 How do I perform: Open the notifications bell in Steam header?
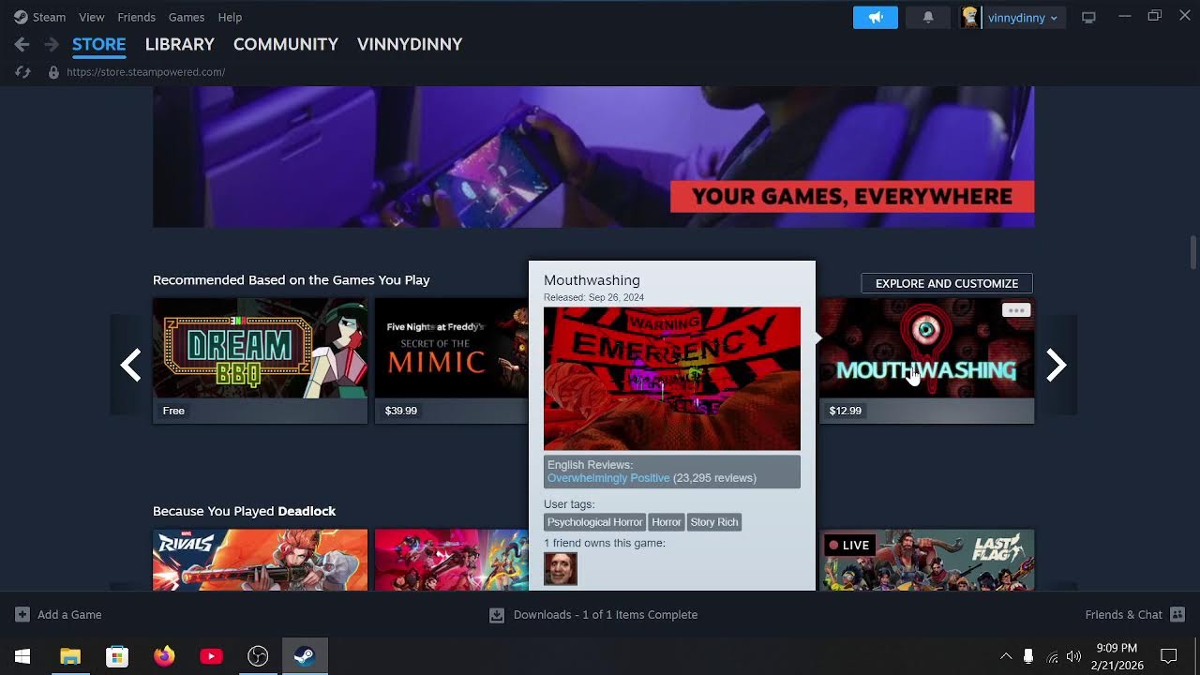[928, 17]
